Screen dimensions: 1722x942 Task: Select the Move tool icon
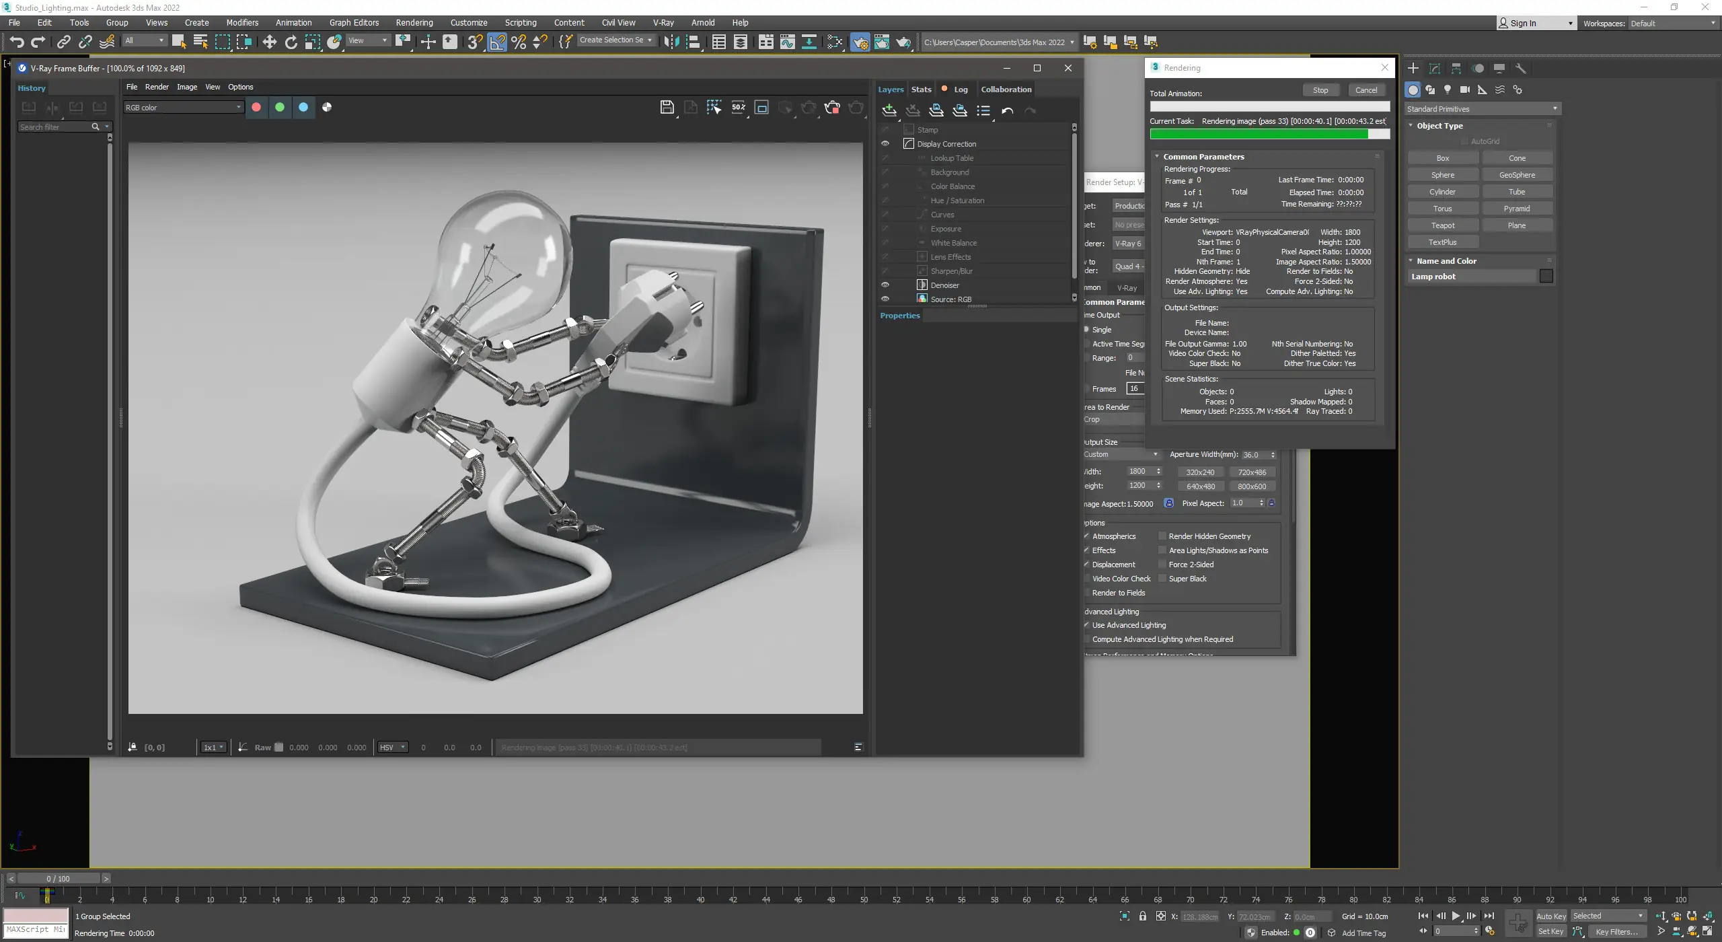269,42
